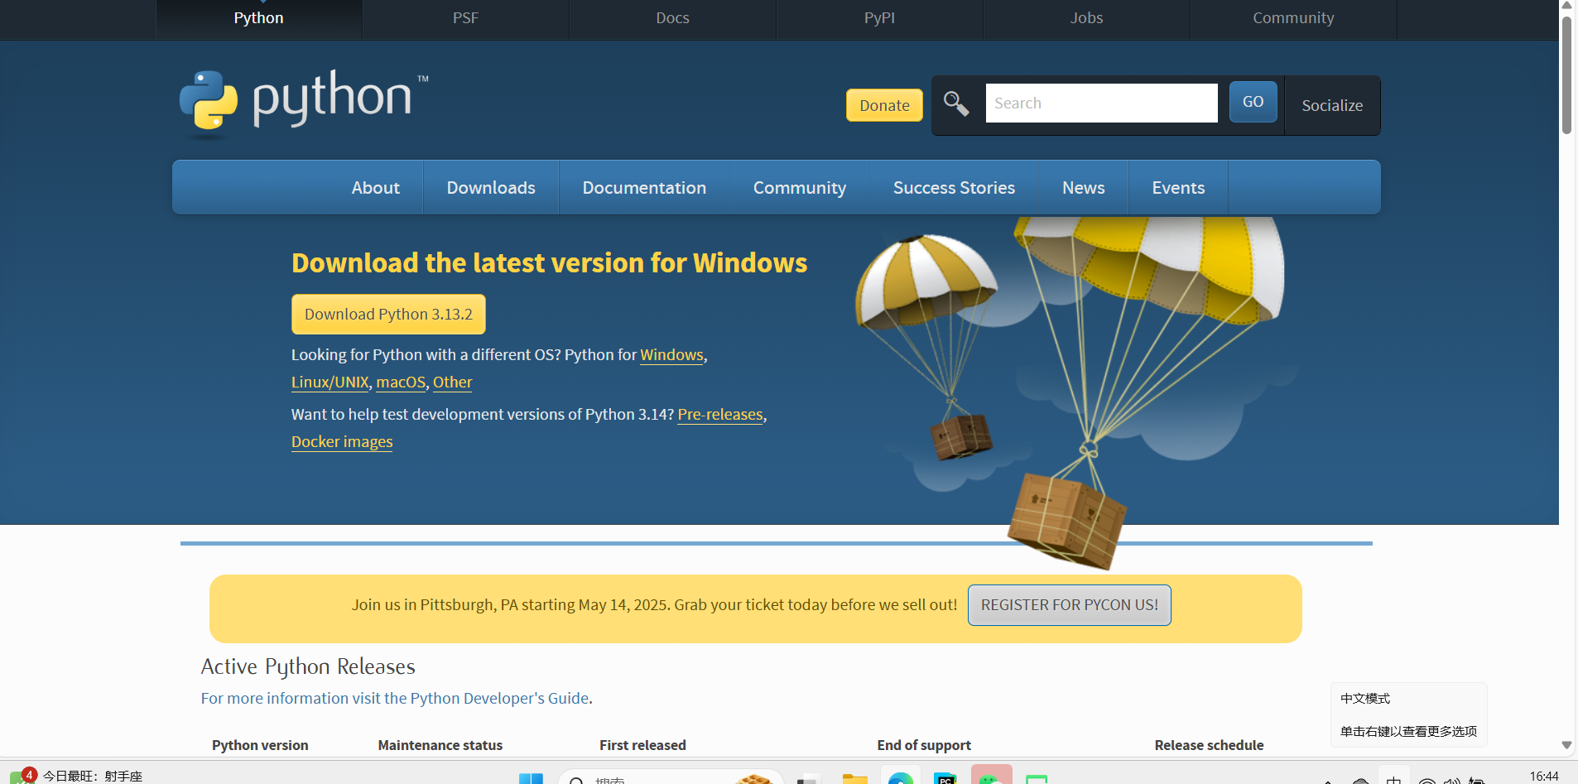
Task: Follow the macOS link
Action: click(401, 382)
